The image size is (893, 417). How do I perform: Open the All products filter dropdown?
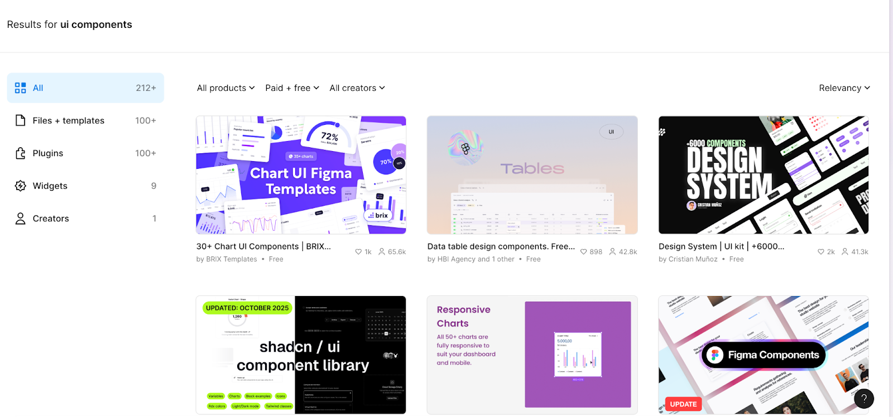(x=225, y=88)
